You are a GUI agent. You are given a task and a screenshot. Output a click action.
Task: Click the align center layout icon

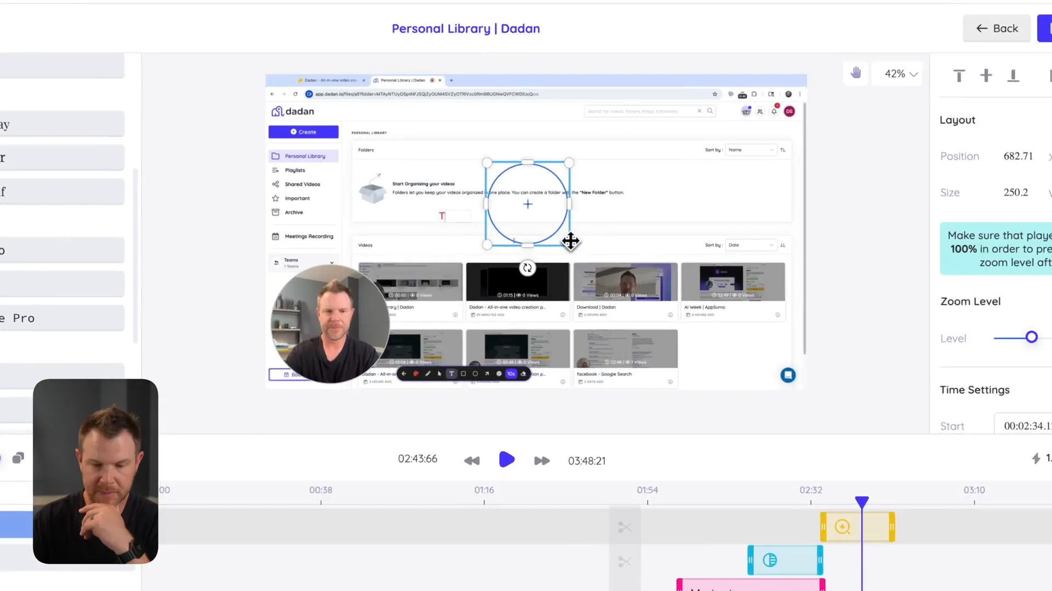point(986,76)
